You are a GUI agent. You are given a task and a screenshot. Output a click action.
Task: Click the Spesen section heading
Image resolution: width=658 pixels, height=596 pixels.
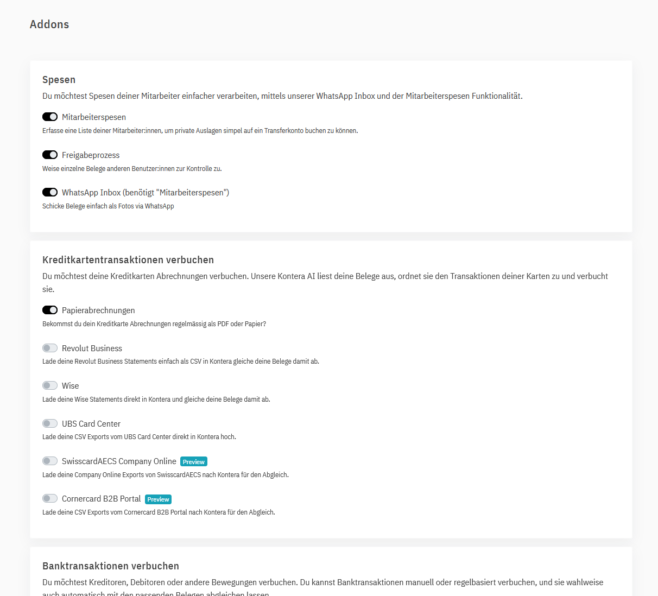click(59, 80)
